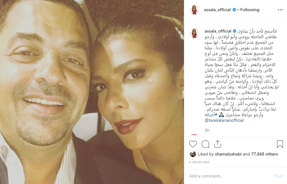Viewport: 287px width, 184px height.
Task: Click small avatar next to Liked by
Action: [x=193, y=154]
